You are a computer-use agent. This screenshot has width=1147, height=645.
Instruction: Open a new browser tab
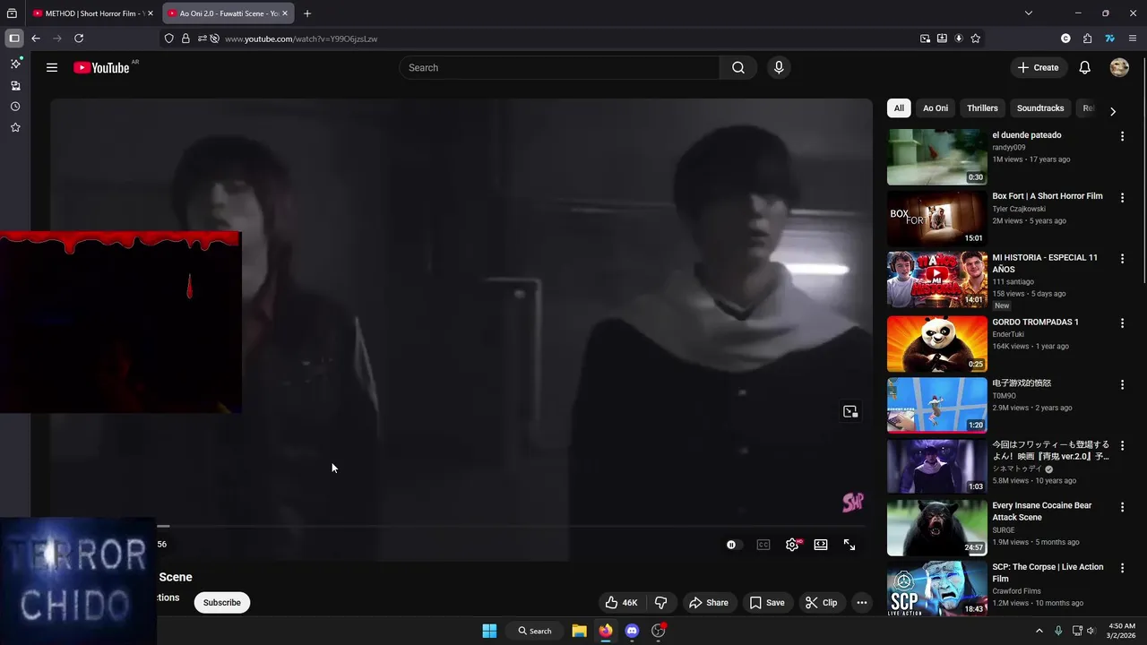coord(307,13)
